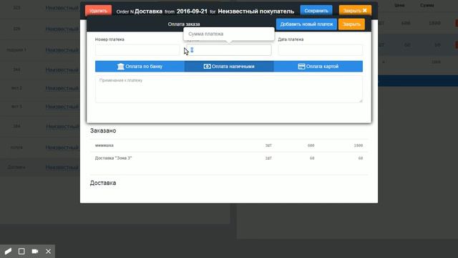Click the Доставка section heading
The height and width of the screenshot is (258, 458).
(103, 183)
